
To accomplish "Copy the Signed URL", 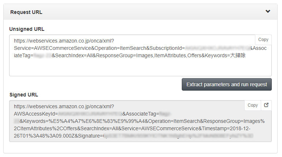I will coord(253,105).
